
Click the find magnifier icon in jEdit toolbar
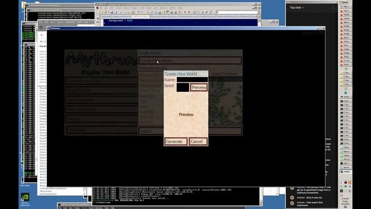[148, 12]
